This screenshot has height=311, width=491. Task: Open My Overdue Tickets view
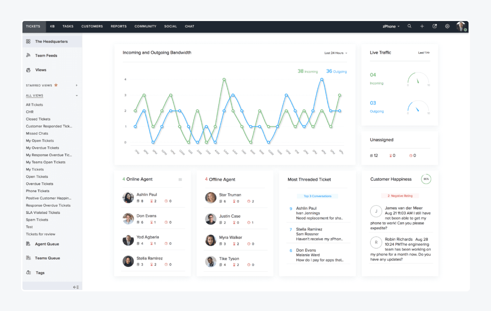click(x=42, y=148)
